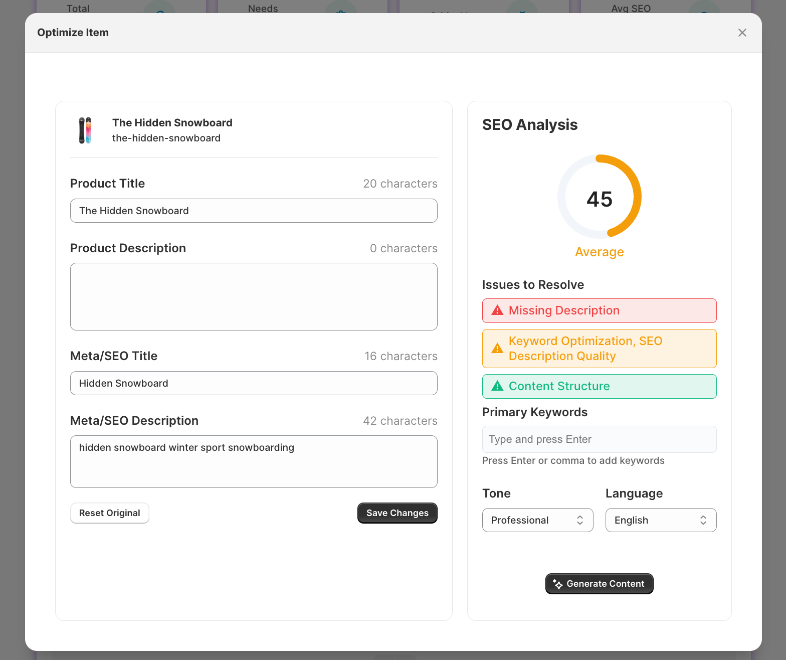Image resolution: width=786 pixels, height=660 pixels.
Task: Focus the Product Title input field
Action: [254, 211]
